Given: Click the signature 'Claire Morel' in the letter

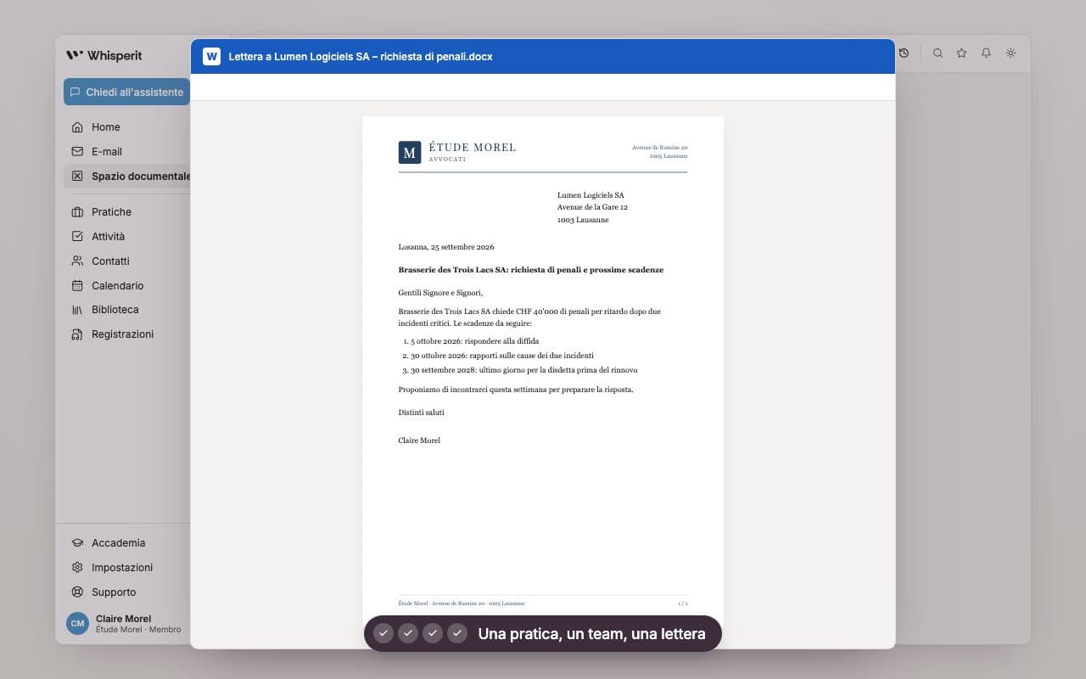Looking at the screenshot, I should [x=419, y=441].
